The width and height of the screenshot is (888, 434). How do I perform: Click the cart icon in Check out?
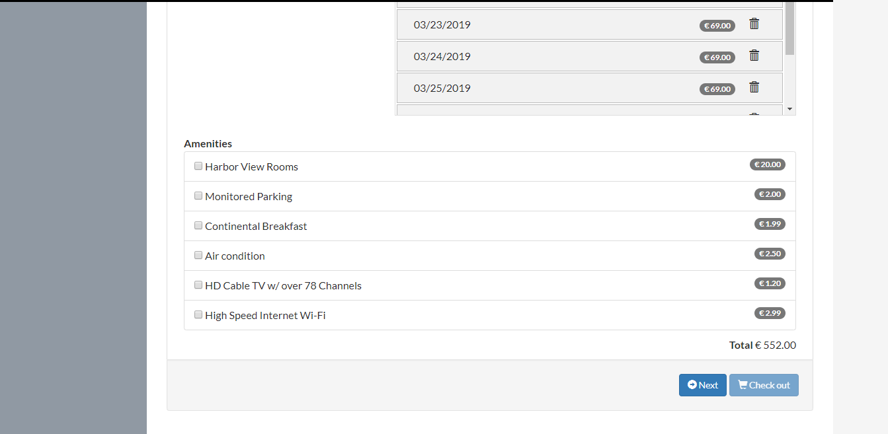pyautogui.click(x=743, y=384)
